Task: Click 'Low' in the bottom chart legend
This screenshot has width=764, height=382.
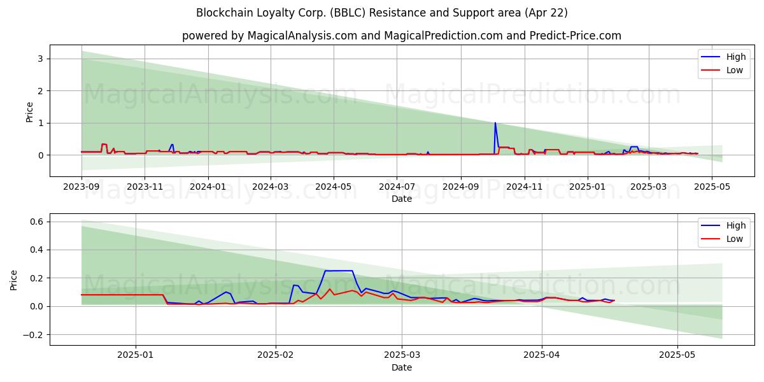Action: click(x=735, y=239)
